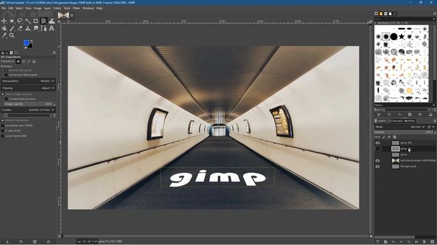The width and height of the screenshot is (437, 245).
Task: Click the blue foreground color swatch
Action: tap(26, 43)
